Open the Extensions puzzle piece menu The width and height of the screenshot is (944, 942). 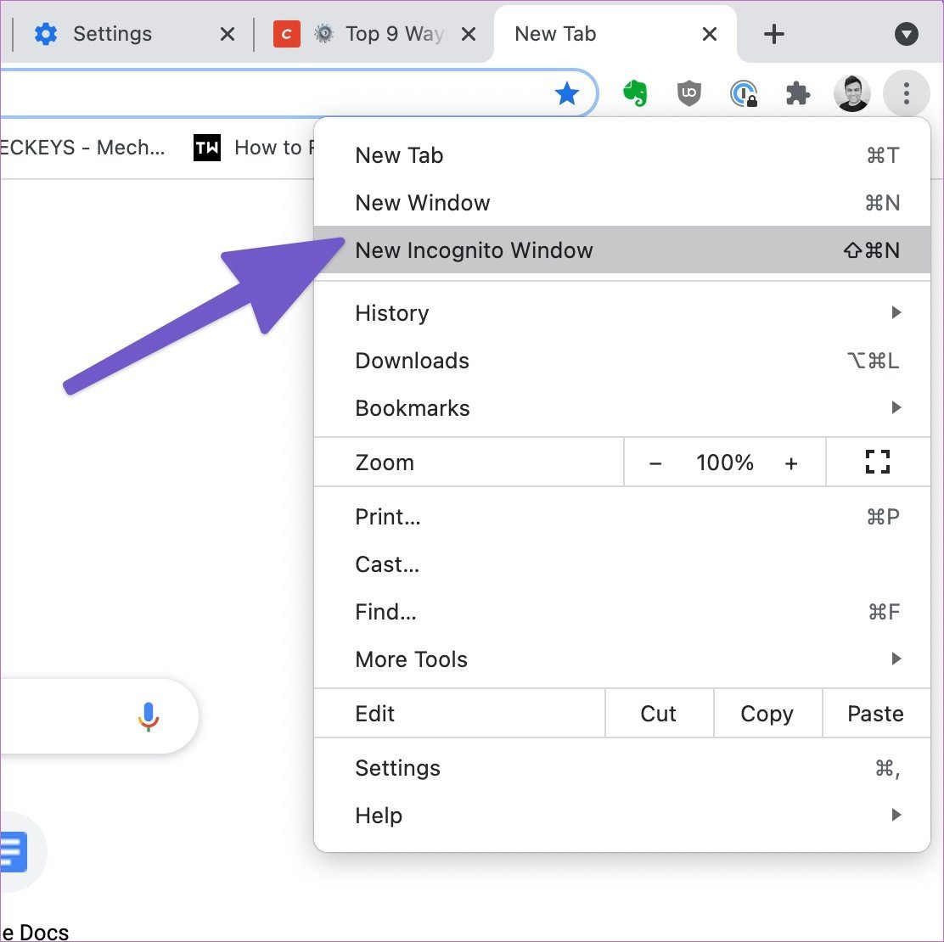(798, 93)
